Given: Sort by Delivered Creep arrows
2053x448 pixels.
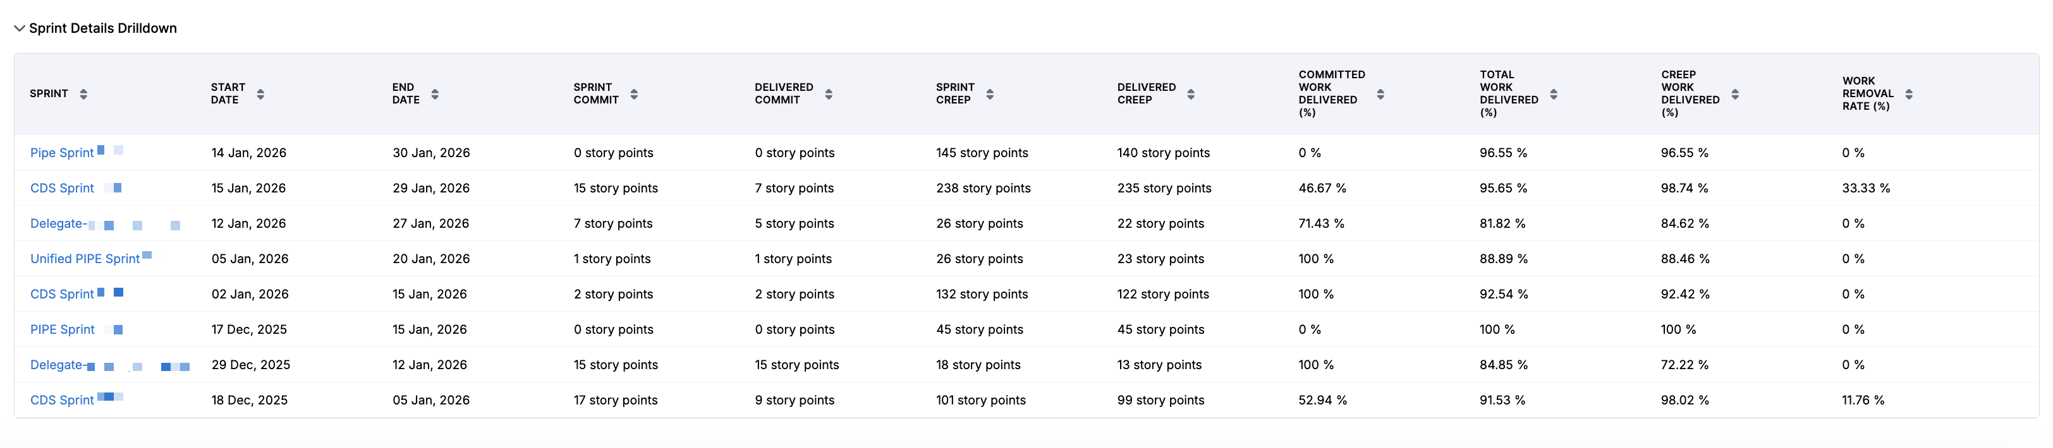Looking at the screenshot, I should tap(1191, 94).
